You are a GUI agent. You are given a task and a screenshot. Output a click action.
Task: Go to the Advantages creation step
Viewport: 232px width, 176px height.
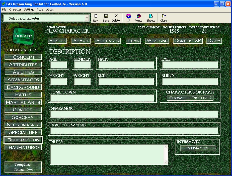click(23, 80)
